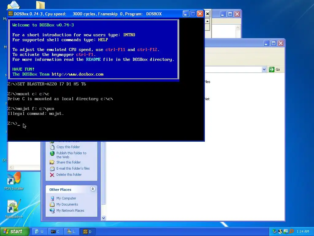Click the monitor-style tray icon next to the magnifier
The height and width of the screenshot is (236, 314).
point(285,232)
